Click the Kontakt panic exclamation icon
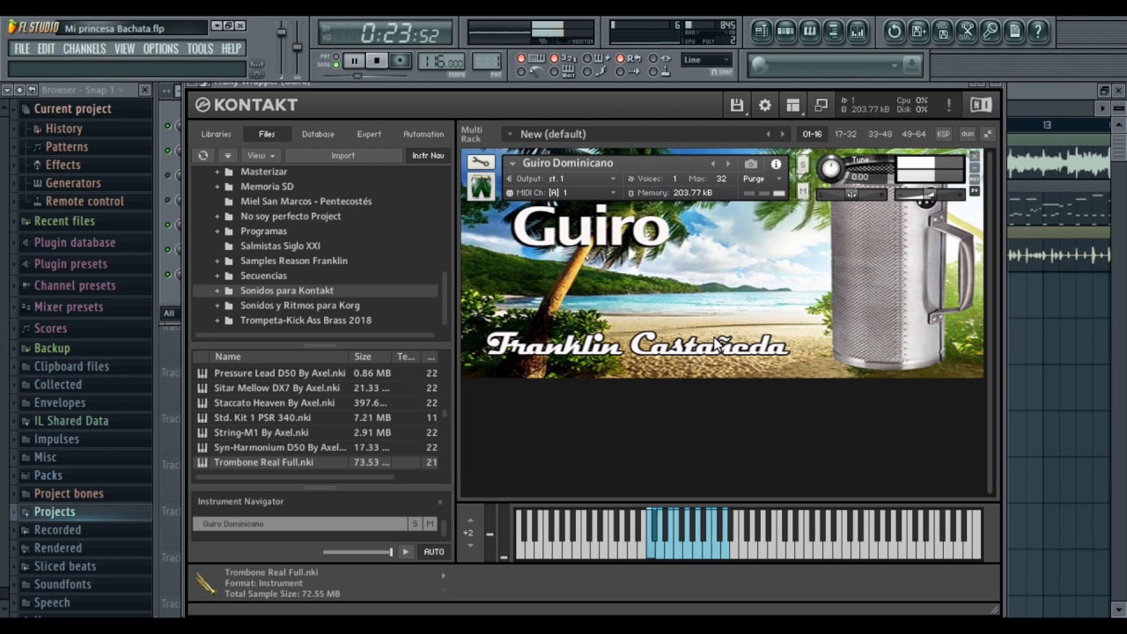 click(x=948, y=105)
